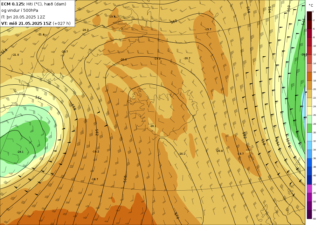The height and width of the screenshot is (225, 318).
Task: Select the -21.4 temperature label
Action: (41, 34)
